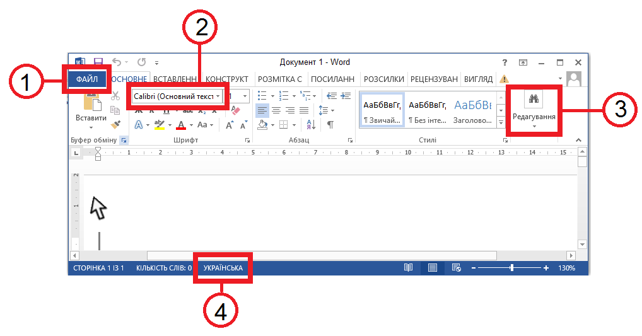Switch to Read Mode view

408,268
